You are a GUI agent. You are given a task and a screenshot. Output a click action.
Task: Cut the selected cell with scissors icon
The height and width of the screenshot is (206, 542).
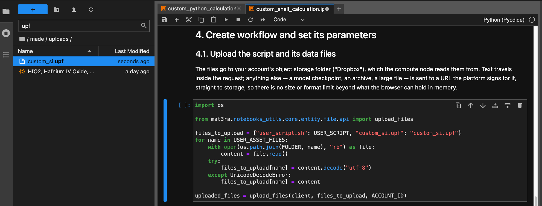(189, 20)
